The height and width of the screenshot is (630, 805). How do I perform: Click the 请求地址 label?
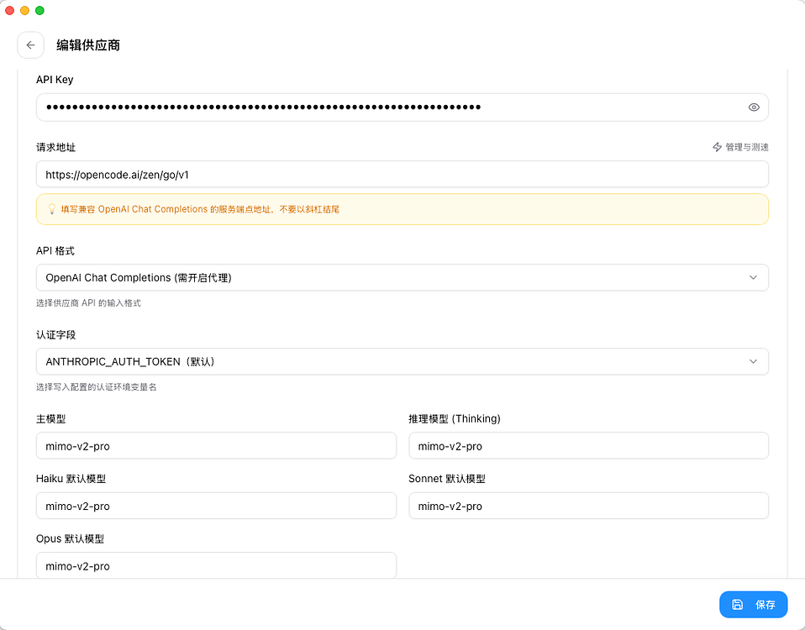(56, 147)
